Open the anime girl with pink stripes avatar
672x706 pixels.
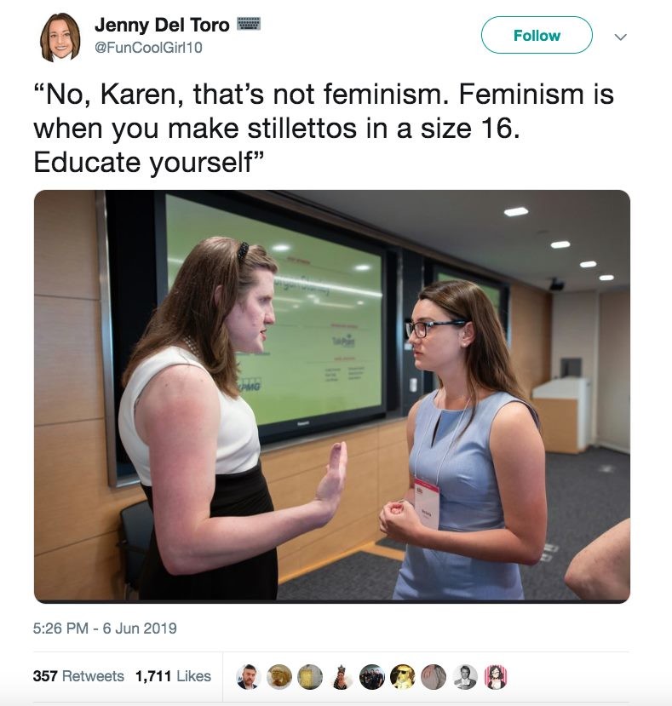pyautogui.click(x=495, y=677)
